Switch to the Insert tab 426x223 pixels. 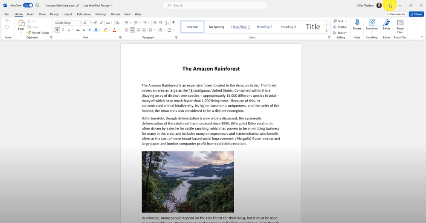pos(31,14)
